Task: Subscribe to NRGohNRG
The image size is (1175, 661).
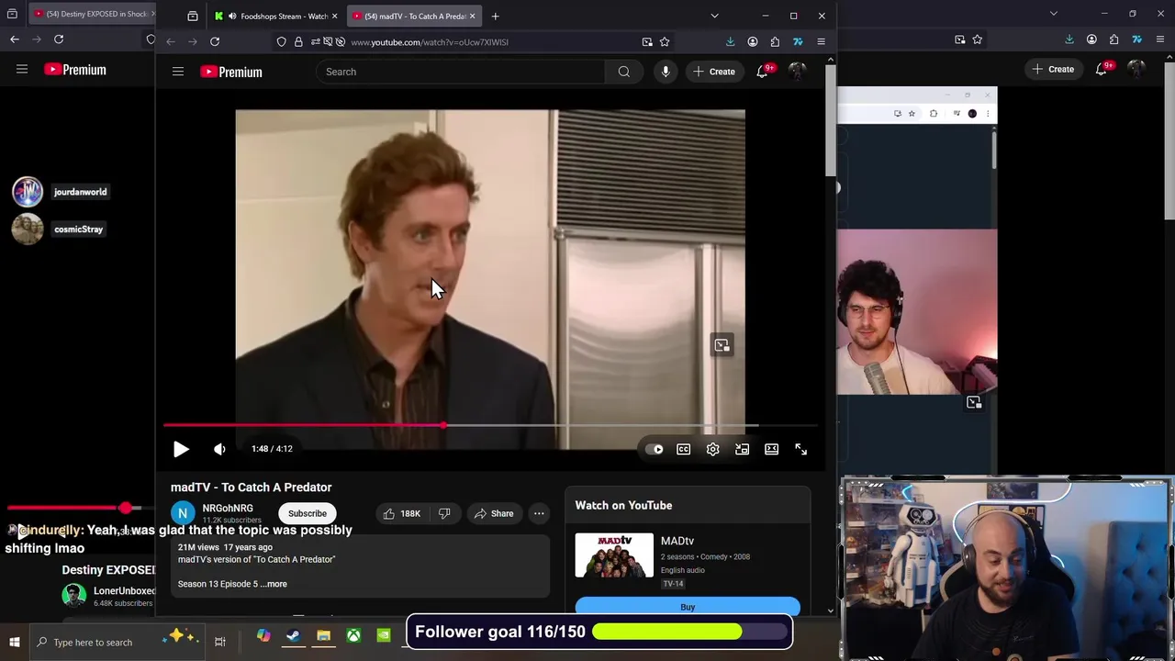Action: click(308, 513)
